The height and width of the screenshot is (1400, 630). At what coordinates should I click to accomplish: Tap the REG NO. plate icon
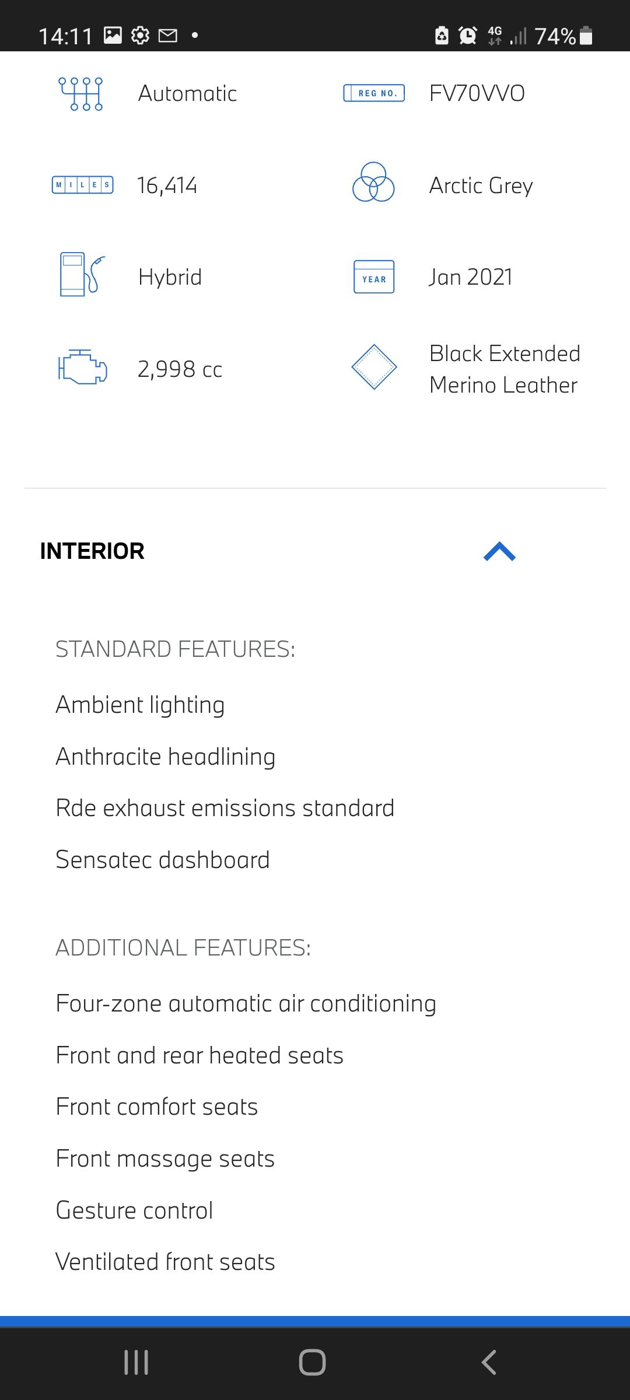[374, 93]
